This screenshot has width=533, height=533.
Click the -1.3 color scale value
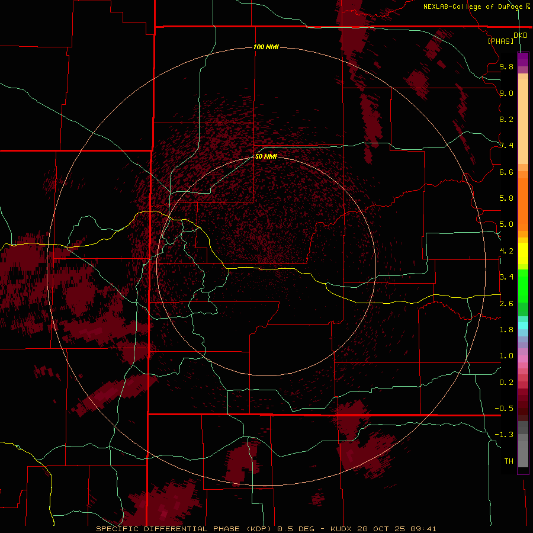(504, 435)
